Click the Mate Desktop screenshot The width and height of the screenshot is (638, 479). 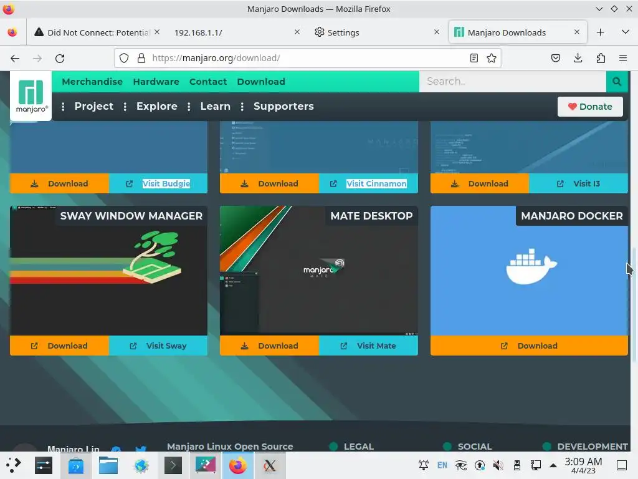click(319, 271)
